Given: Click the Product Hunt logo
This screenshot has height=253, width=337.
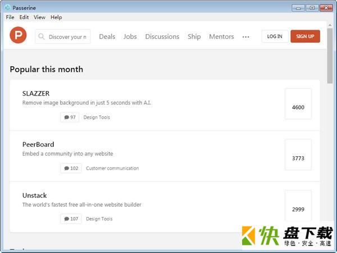Looking at the screenshot, I should click(18, 35).
